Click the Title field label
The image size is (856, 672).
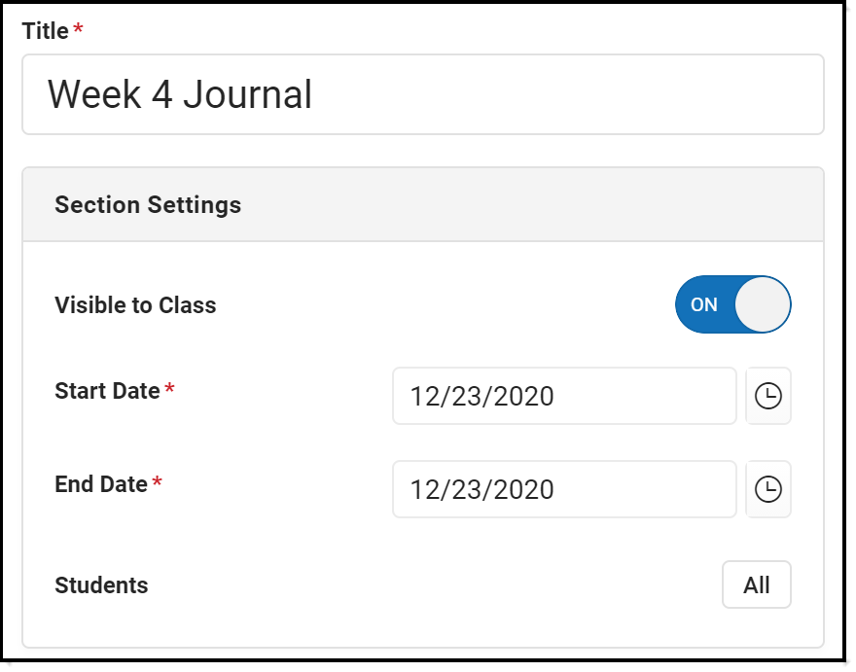click(45, 31)
